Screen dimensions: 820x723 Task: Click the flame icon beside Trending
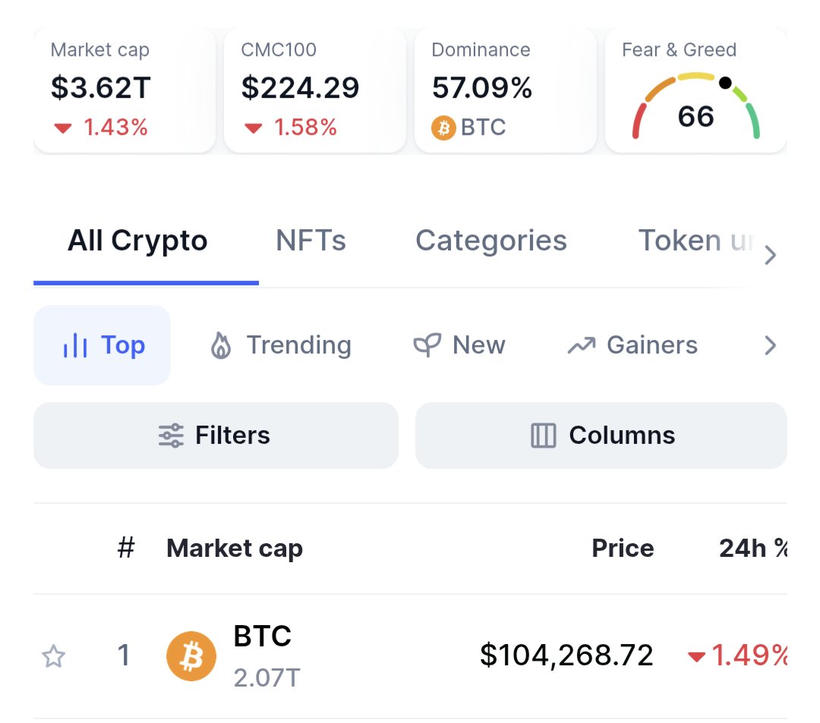pos(221,345)
